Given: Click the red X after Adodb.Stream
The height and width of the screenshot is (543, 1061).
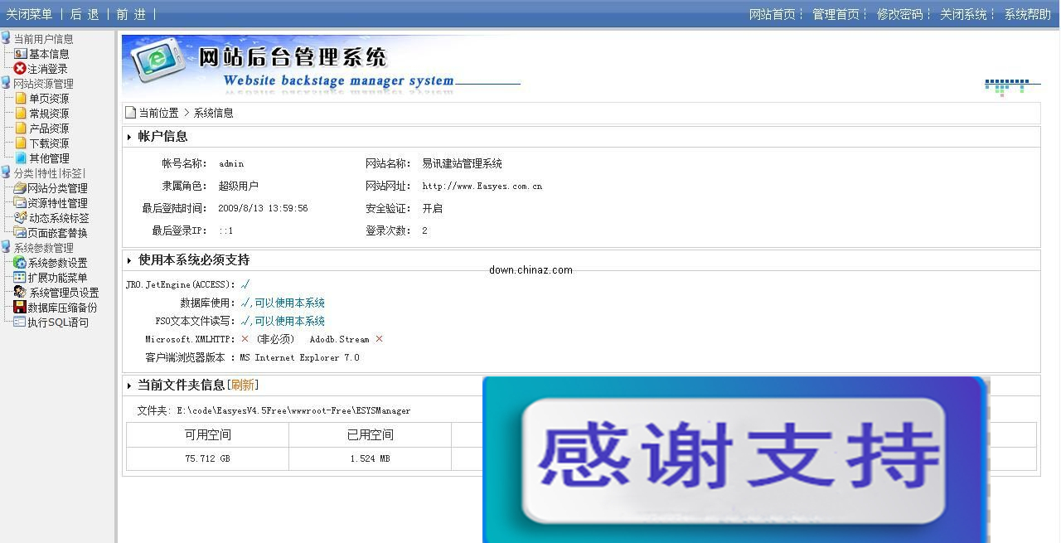Looking at the screenshot, I should (379, 339).
